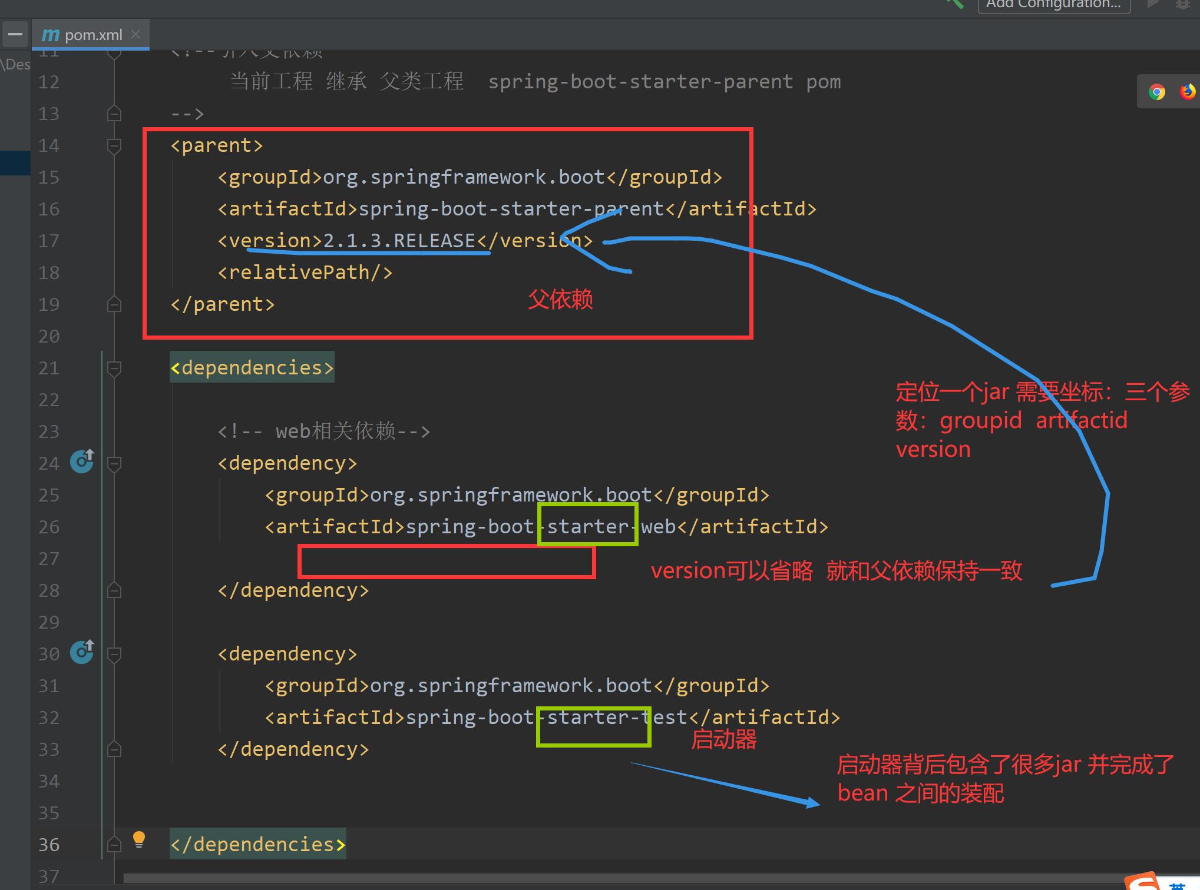The height and width of the screenshot is (890, 1200).
Task: Click the highlighted </dependencies> closing tag
Action: [x=258, y=845]
